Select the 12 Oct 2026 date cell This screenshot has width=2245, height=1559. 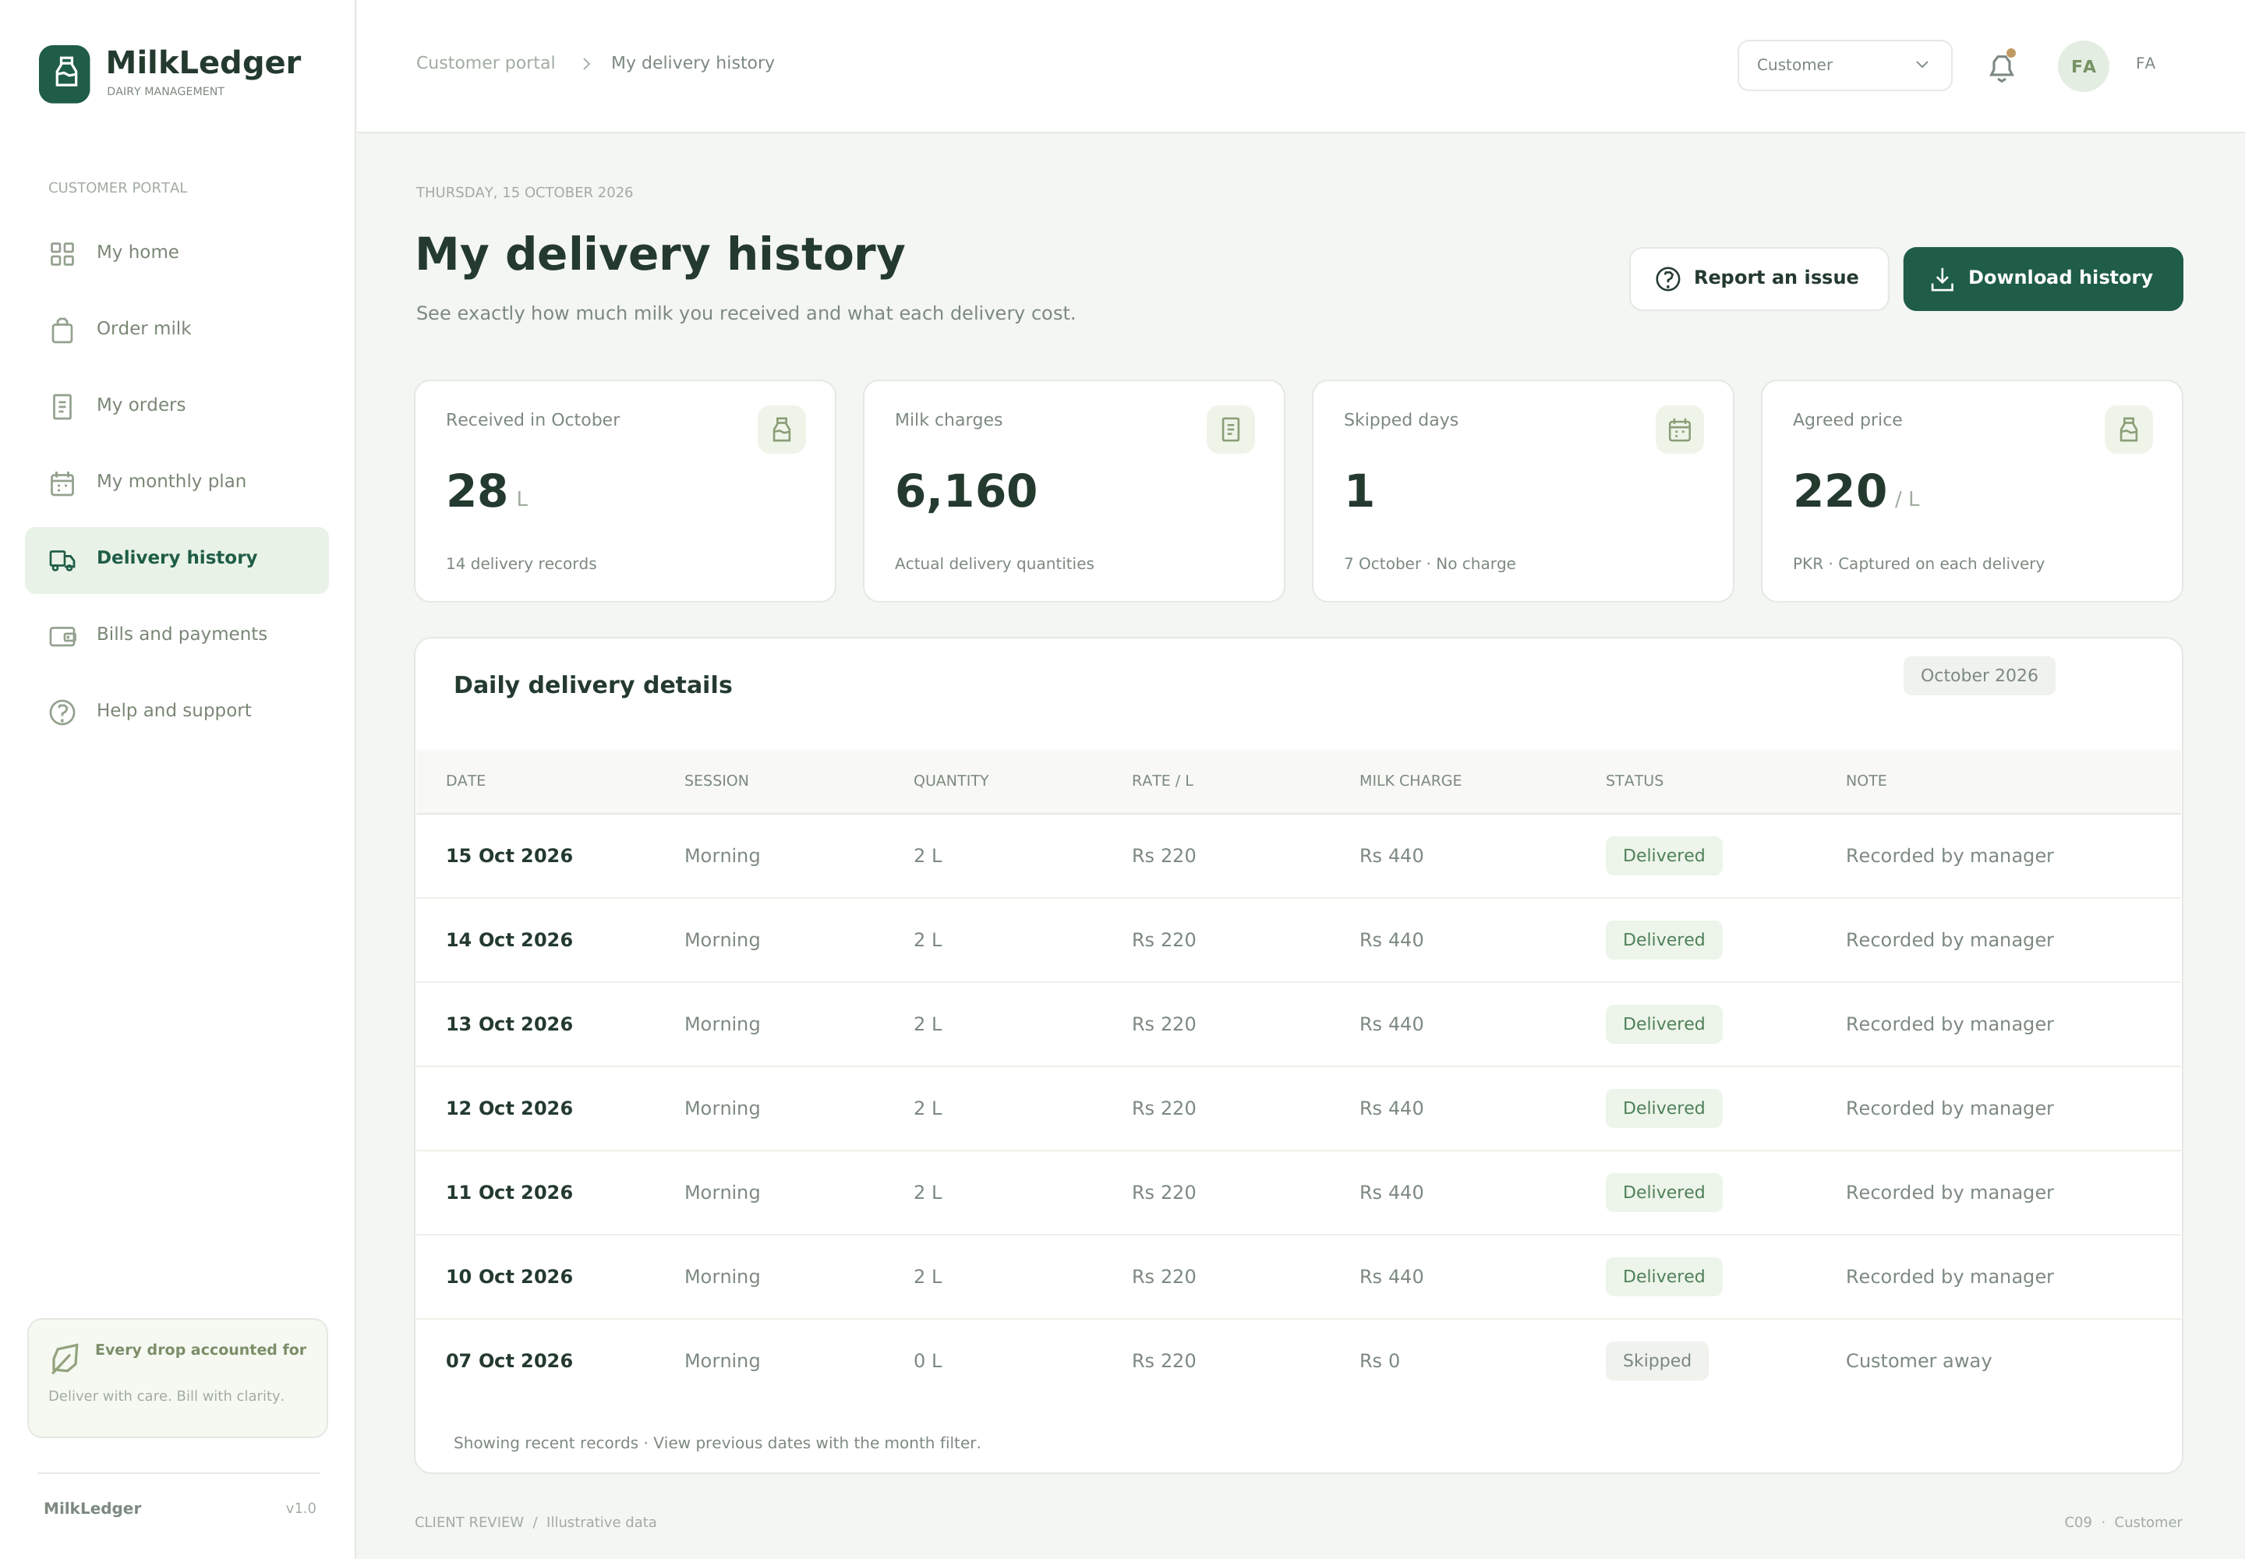tap(509, 1108)
